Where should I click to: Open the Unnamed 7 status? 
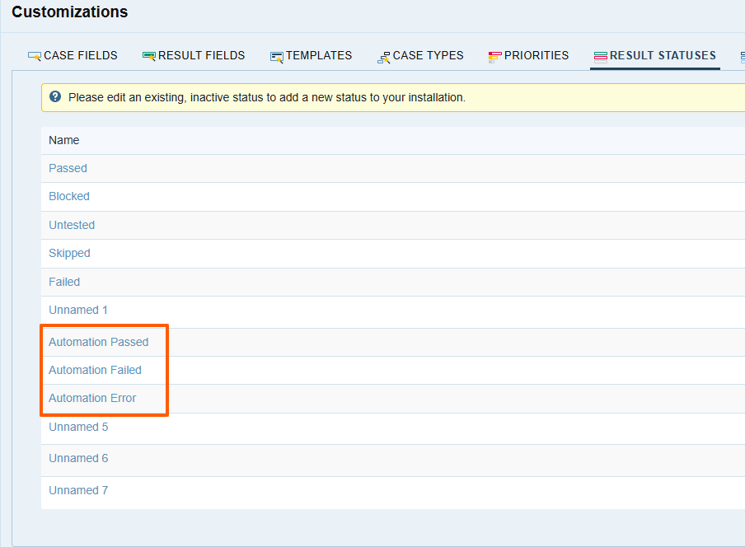click(x=78, y=490)
